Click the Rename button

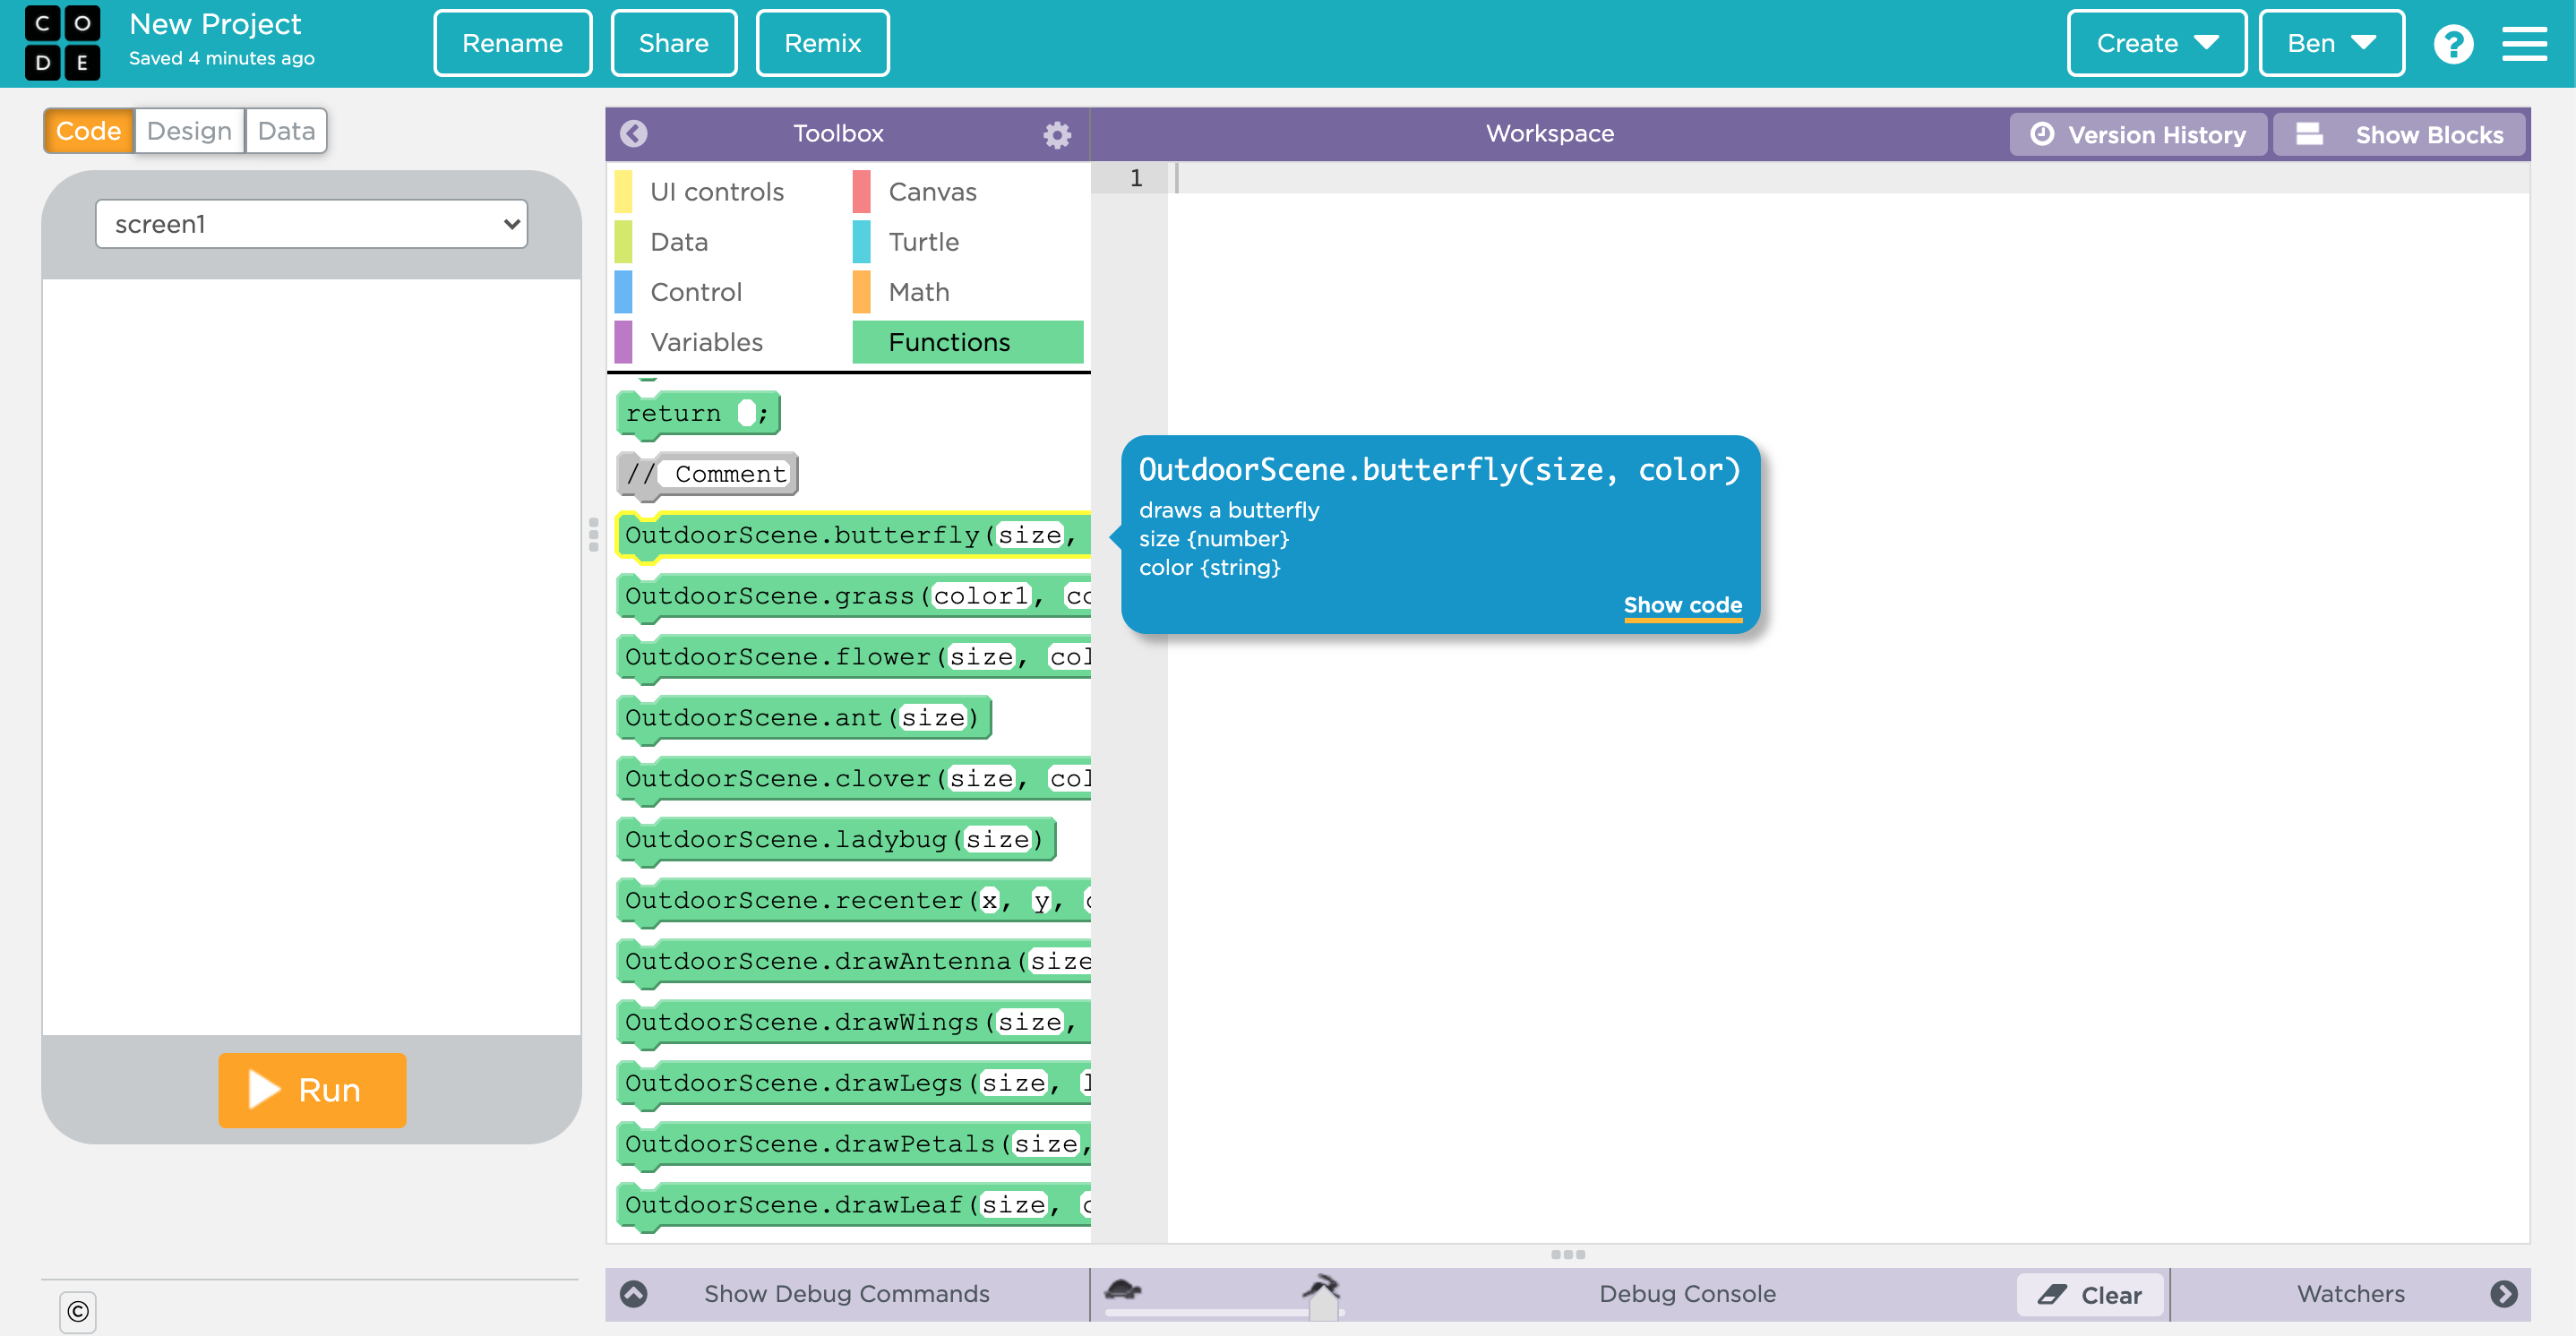[x=512, y=43]
